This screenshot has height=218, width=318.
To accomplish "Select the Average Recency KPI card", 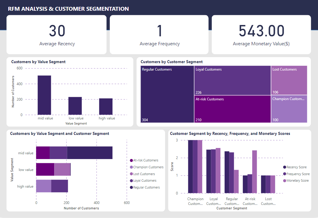I will [57, 34].
